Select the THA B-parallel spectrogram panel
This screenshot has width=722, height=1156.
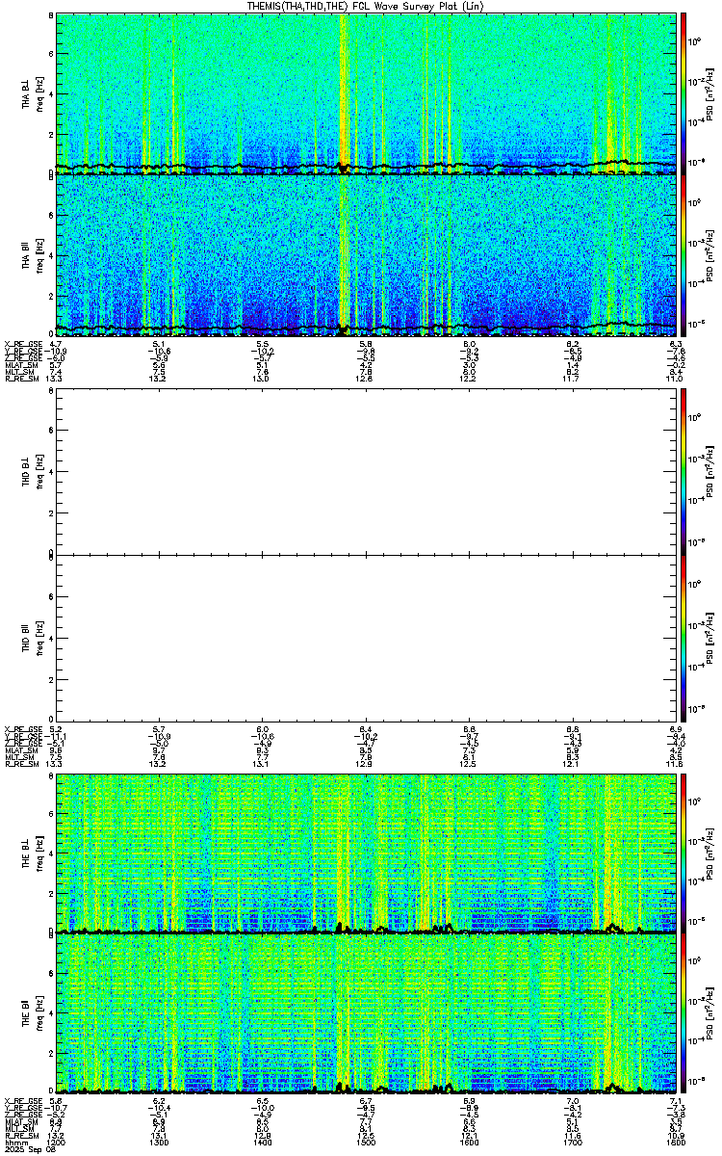pos(365,254)
